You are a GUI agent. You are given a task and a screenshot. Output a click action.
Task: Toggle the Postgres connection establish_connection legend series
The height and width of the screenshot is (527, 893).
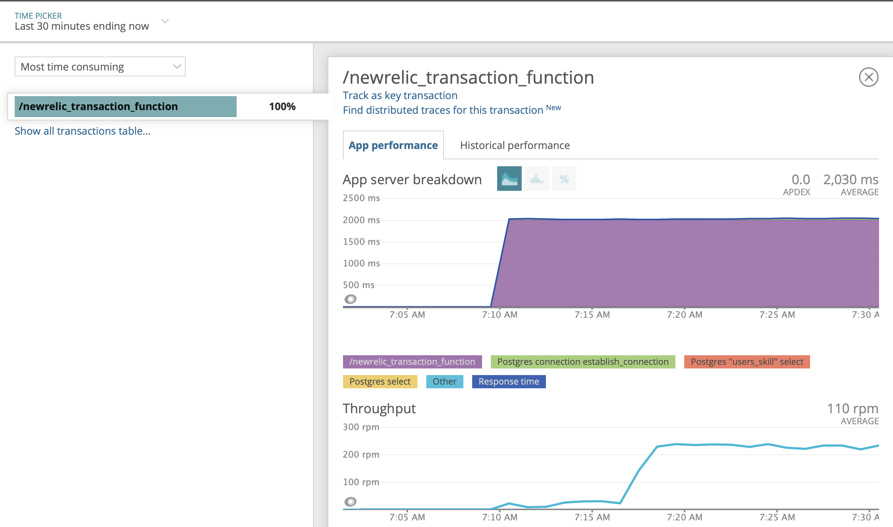[x=583, y=361]
